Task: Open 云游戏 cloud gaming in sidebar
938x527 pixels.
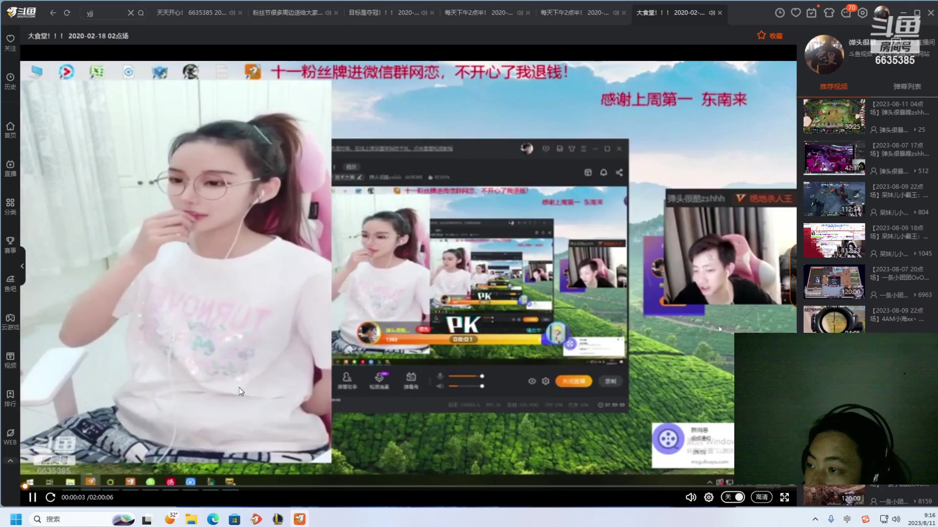Action: pos(10,322)
